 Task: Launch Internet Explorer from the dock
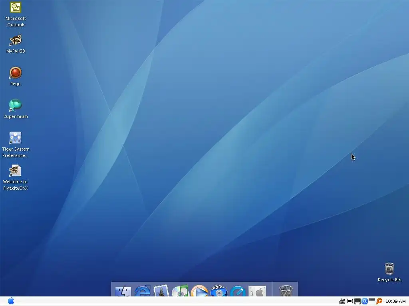coord(142,291)
